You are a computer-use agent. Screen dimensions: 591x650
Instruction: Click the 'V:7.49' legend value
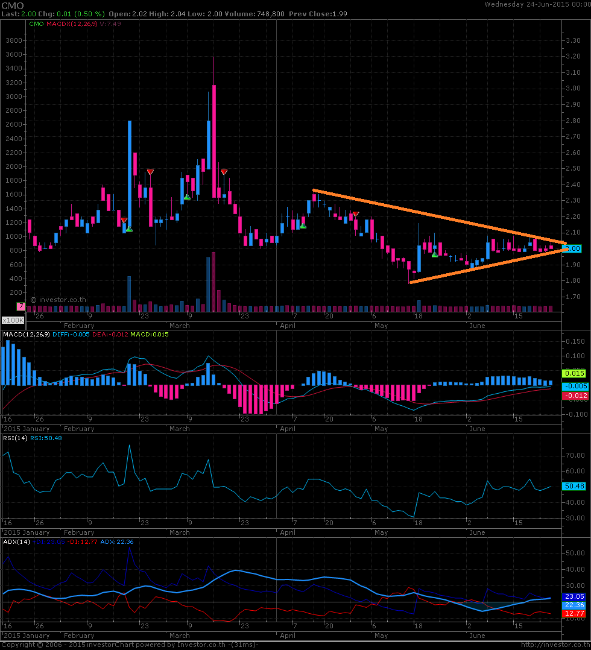click(110, 24)
